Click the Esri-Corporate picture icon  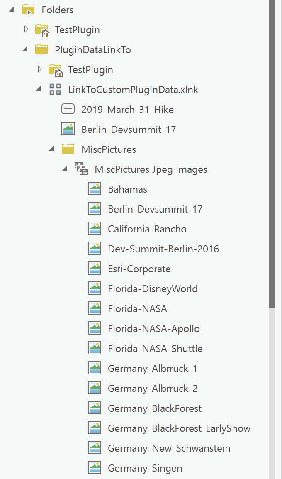(x=94, y=268)
